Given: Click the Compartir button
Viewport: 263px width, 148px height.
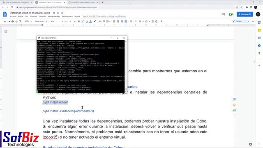Looking at the screenshot, I should 245,14.
